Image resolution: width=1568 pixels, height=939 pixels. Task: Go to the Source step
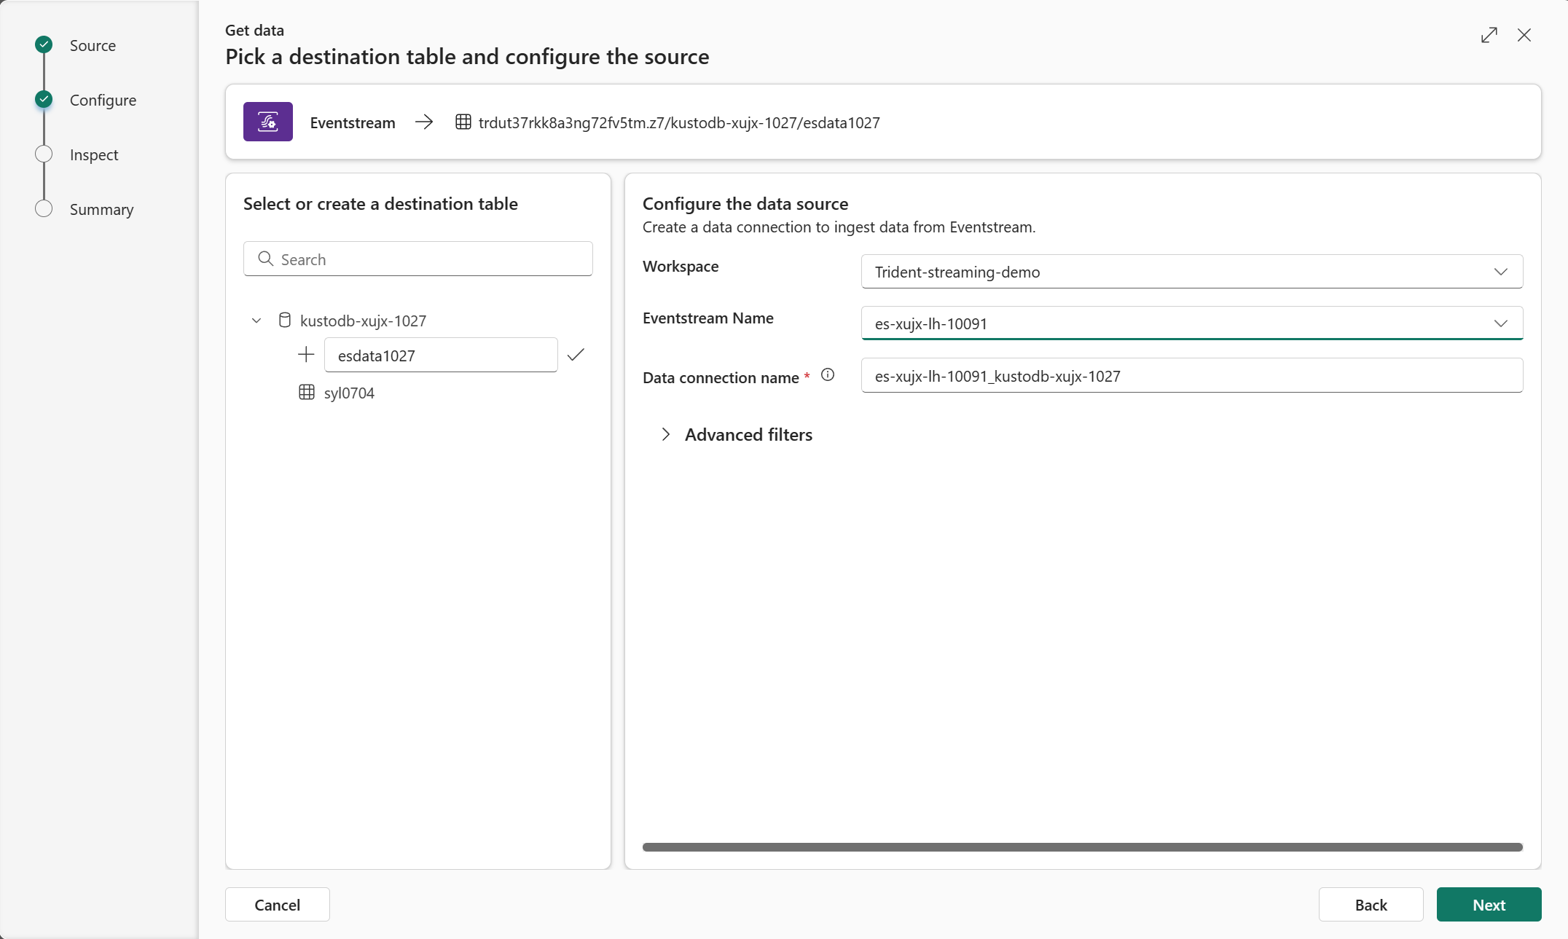click(92, 45)
